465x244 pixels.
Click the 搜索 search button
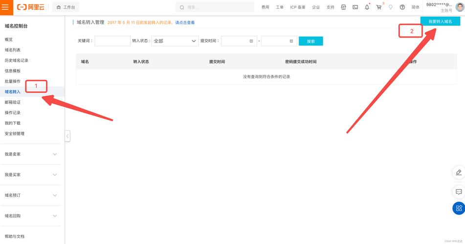[x=310, y=41]
